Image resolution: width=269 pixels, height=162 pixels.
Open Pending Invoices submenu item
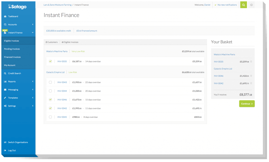click(18, 49)
